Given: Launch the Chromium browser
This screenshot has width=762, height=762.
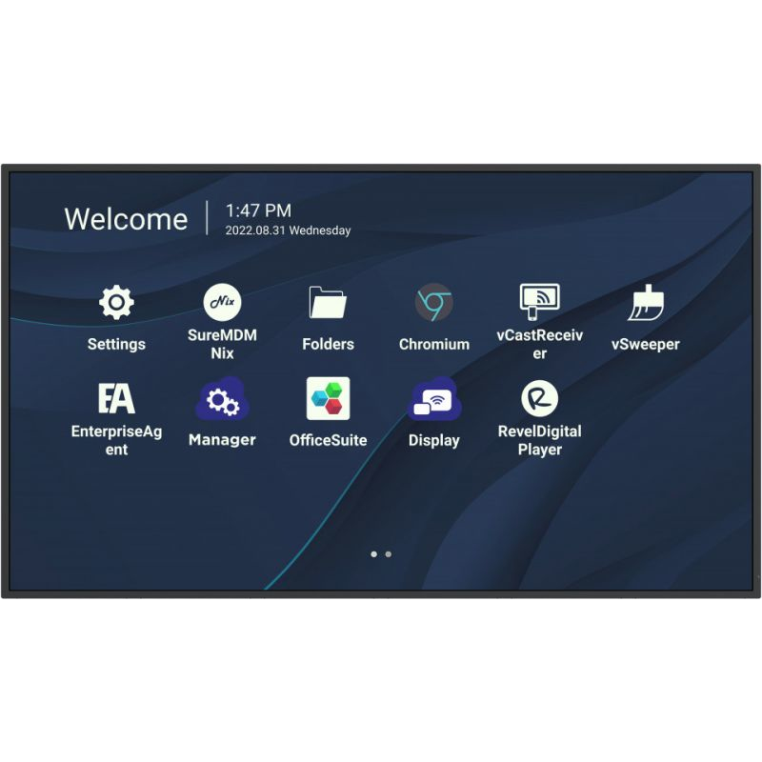Looking at the screenshot, I should tap(434, 302).
